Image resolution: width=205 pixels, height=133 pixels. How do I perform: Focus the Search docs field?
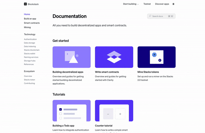tap(161, 16)
